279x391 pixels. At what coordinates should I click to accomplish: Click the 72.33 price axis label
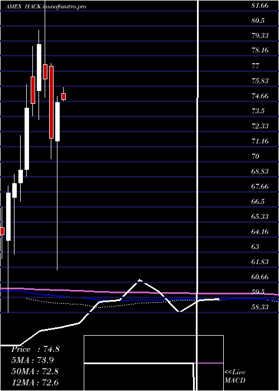(260, 126)
